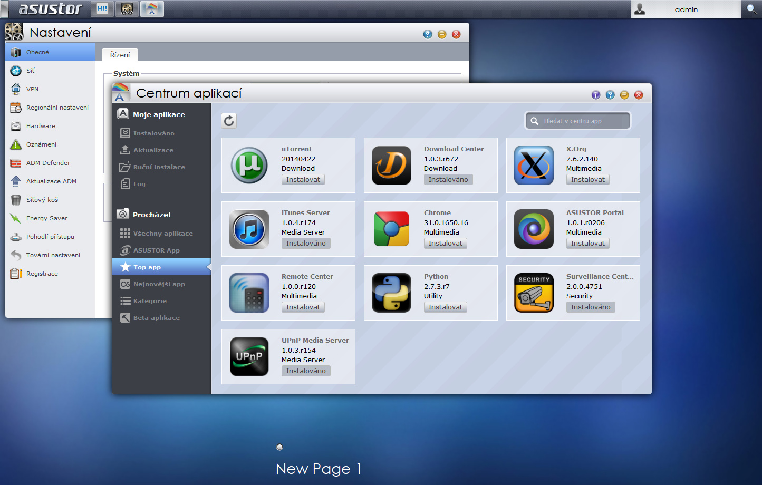Select VPN in Nastavení sidebar
The image size is (762, 485).
[x=50, y=89]
